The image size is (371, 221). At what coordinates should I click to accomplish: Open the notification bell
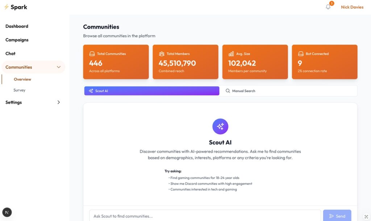click(x=328, y=7)
